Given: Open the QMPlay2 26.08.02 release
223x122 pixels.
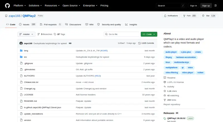Looking at the screenshot, I should tap(176, 118).
